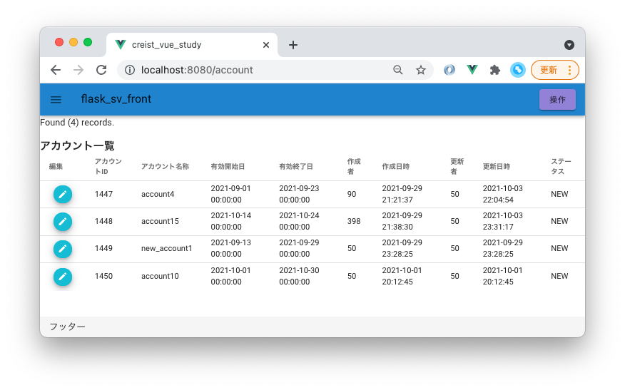Image resolution: width=625 pixels, height=390 pixels.
Task: Click the account10 name cell
Action: coord(160,276)
